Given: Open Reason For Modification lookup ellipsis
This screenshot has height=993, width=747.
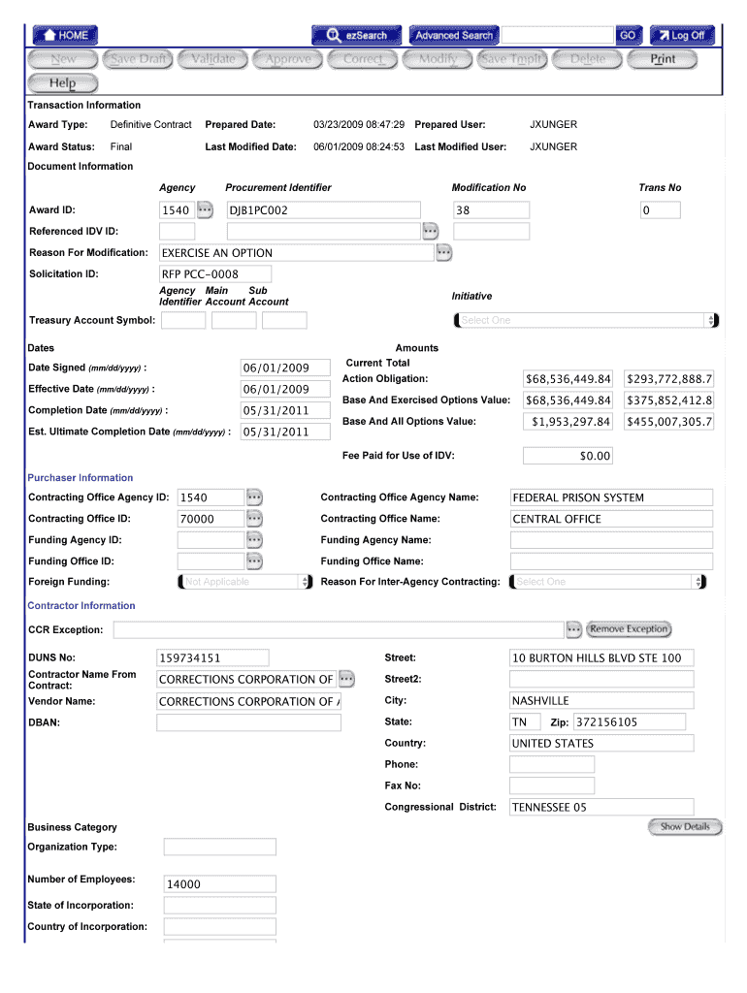Looking at the screenshot, I should click(443, 253).
